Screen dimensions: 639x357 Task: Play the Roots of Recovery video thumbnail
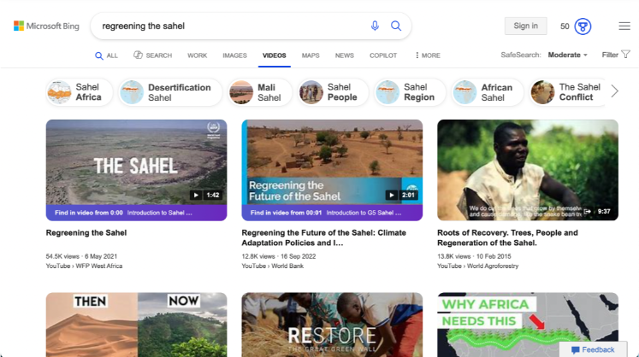pyautogui.click(x=527, y=170)
